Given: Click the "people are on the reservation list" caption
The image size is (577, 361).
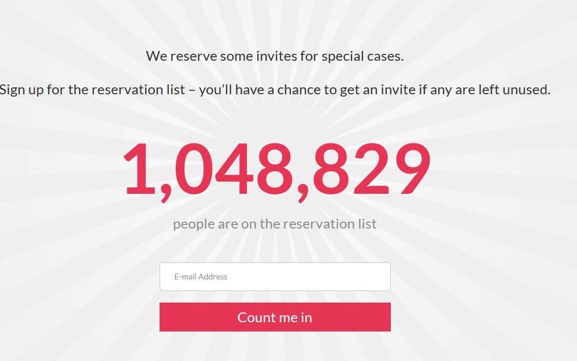Looking at the screenshot, I should pos(275,224).
